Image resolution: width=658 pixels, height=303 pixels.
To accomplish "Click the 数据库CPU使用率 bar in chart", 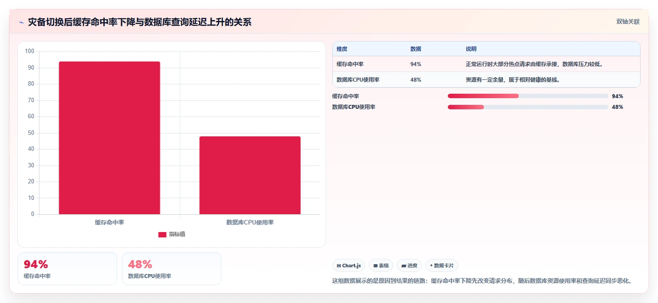I will [x=250, y=175].
